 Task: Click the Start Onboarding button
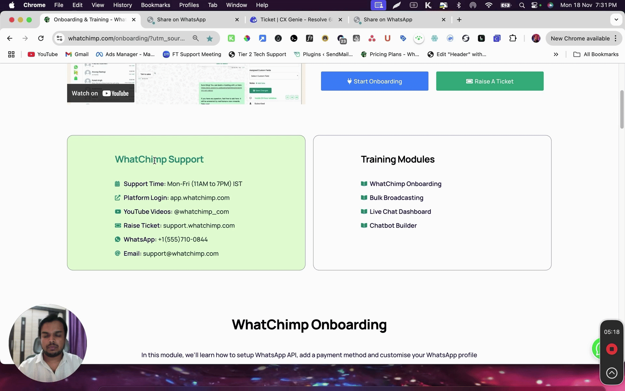[374, 81]
